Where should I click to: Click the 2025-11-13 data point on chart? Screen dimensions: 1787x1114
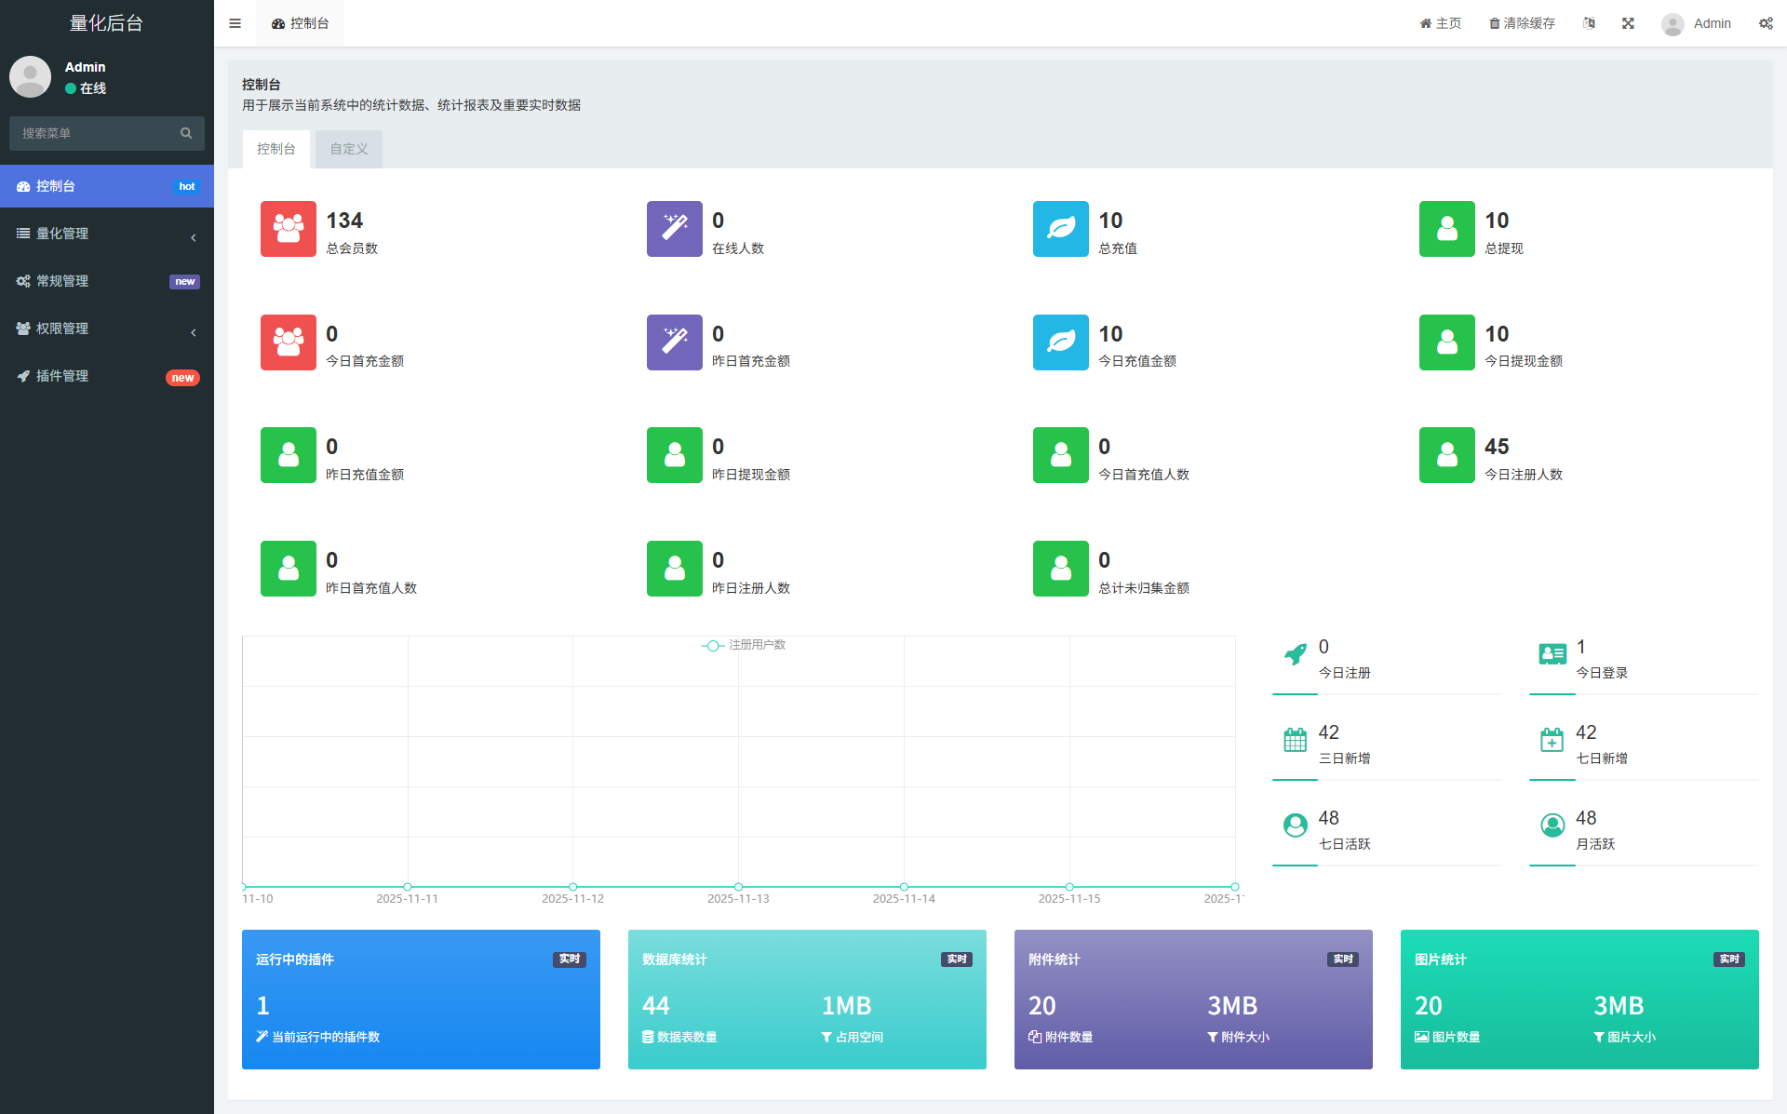738,887
